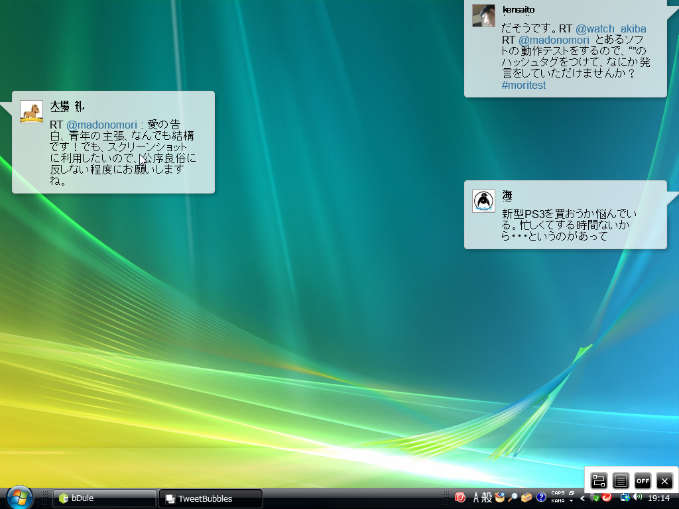679x509 pixels.
Task: Switch bubbles display OFF
Action: click(x=642, y=481)
